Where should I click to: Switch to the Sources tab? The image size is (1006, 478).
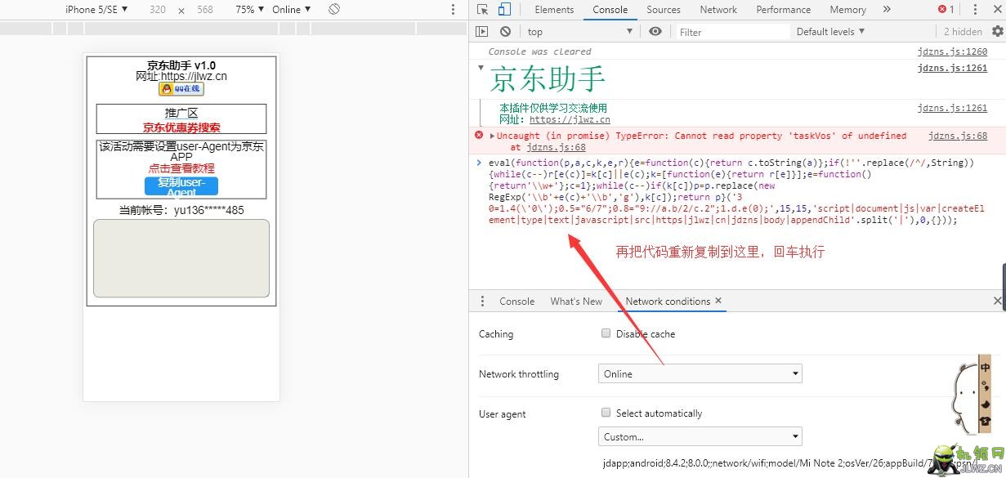(x=664, y=10)
